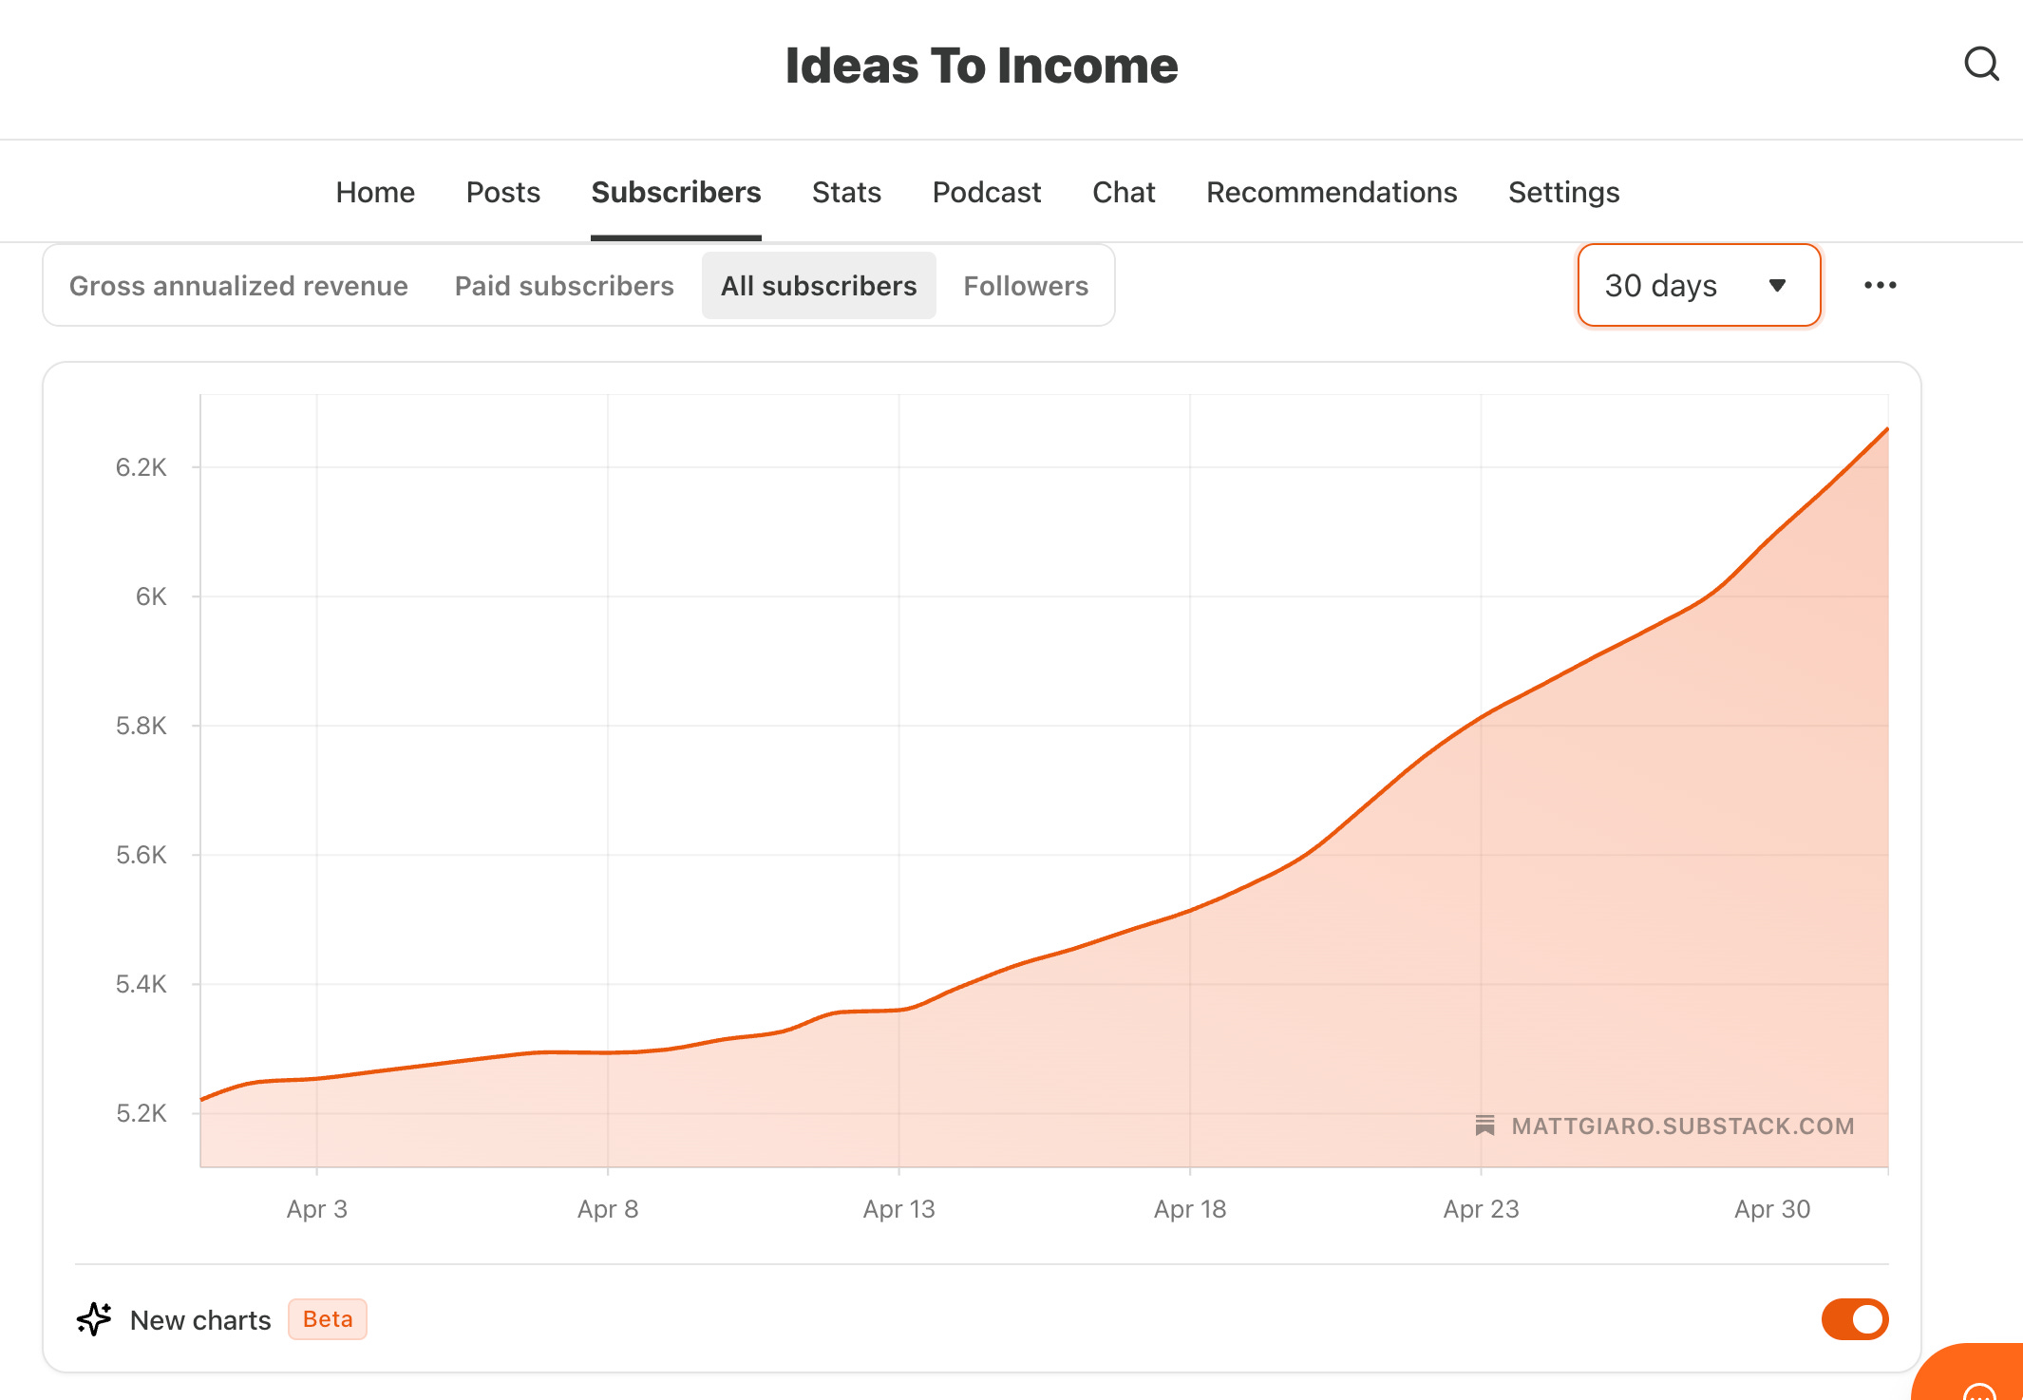Click the sparkle New charts icon

(94, 1319)
